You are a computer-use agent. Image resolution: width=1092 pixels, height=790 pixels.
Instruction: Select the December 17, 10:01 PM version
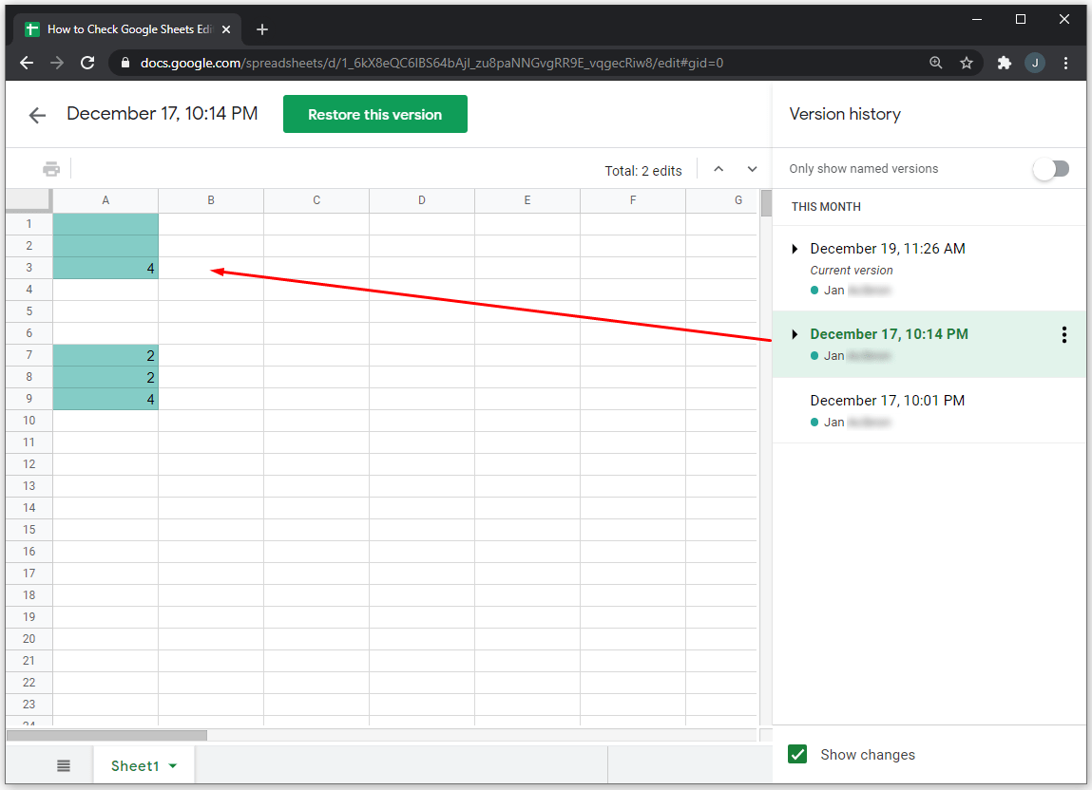887,401
